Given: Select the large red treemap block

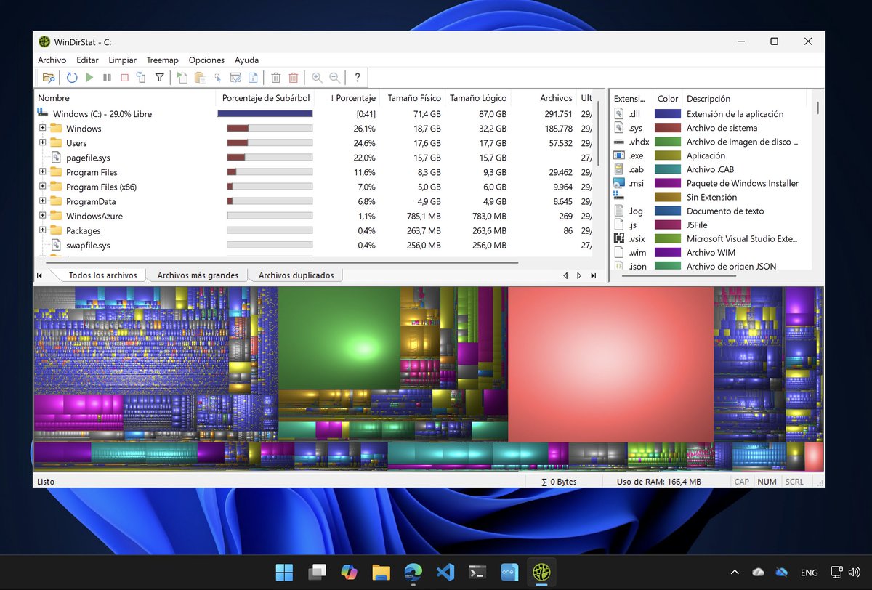Looking at the screenshot, I should point(610,364).
